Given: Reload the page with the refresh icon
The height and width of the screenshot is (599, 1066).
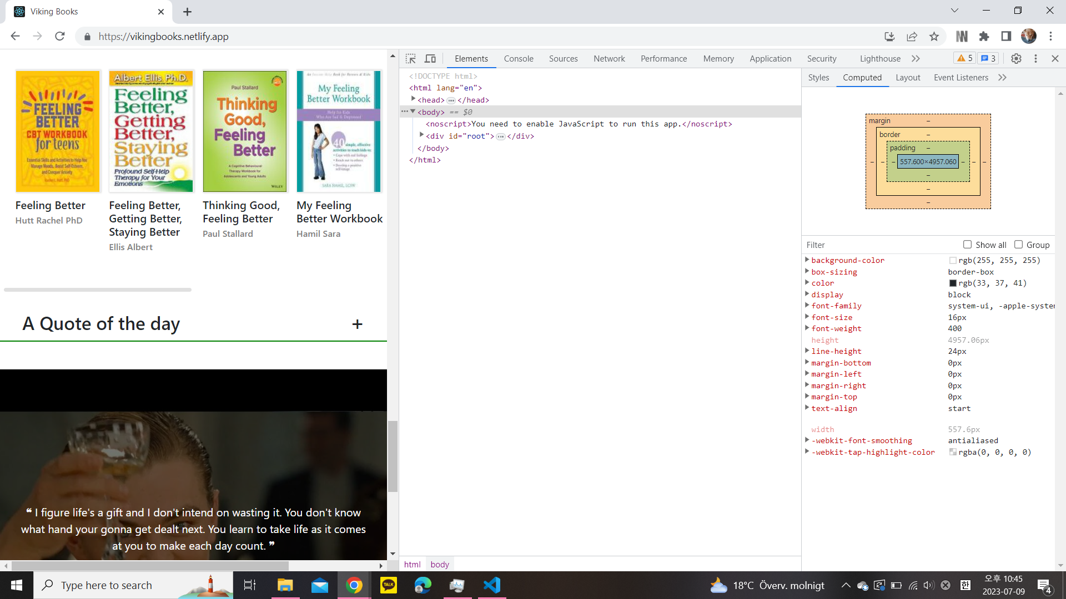Looking at the screenshot, I should point(60,37).
